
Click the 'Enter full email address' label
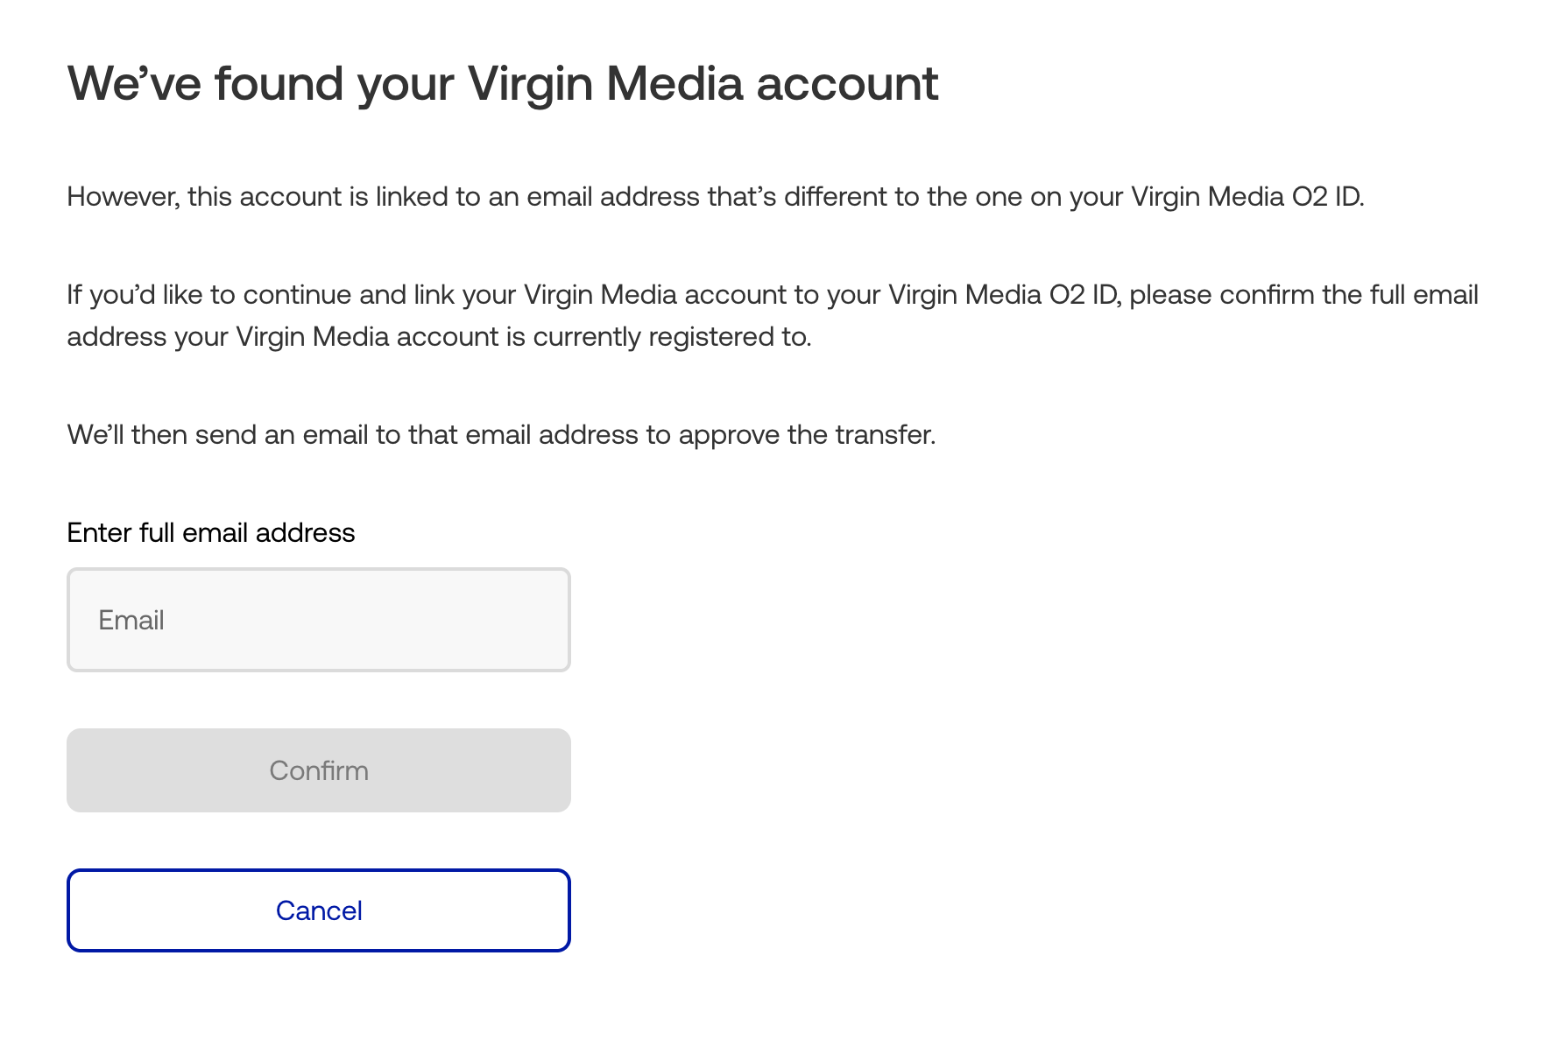pyautogui.click(x=210, y=531)
